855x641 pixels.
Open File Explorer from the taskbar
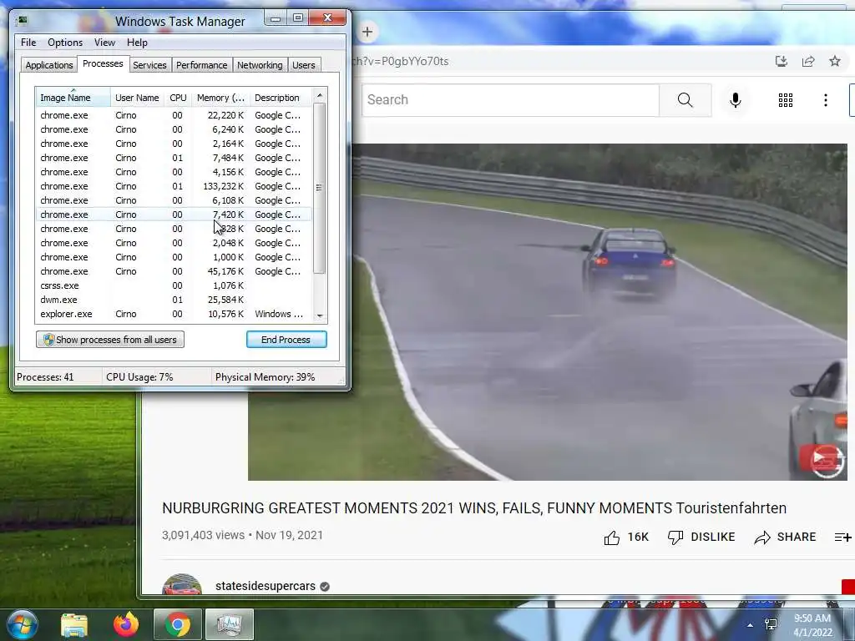(x=74, y=624)
